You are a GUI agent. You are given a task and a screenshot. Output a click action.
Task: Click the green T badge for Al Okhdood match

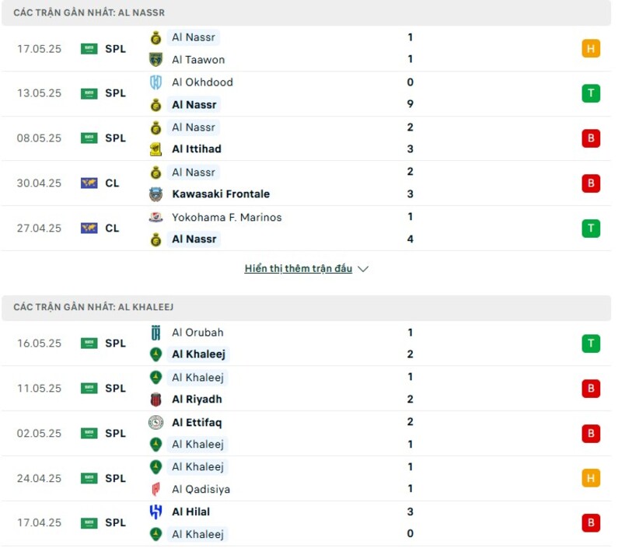[591, 93]
